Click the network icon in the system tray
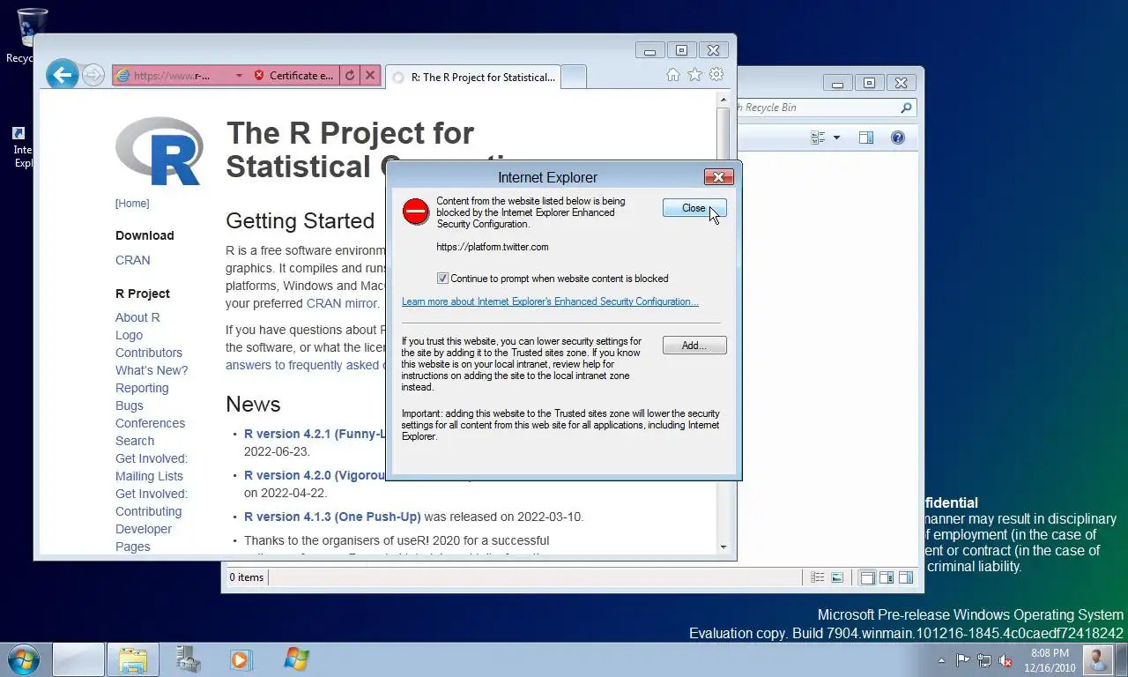 point(983,660)
